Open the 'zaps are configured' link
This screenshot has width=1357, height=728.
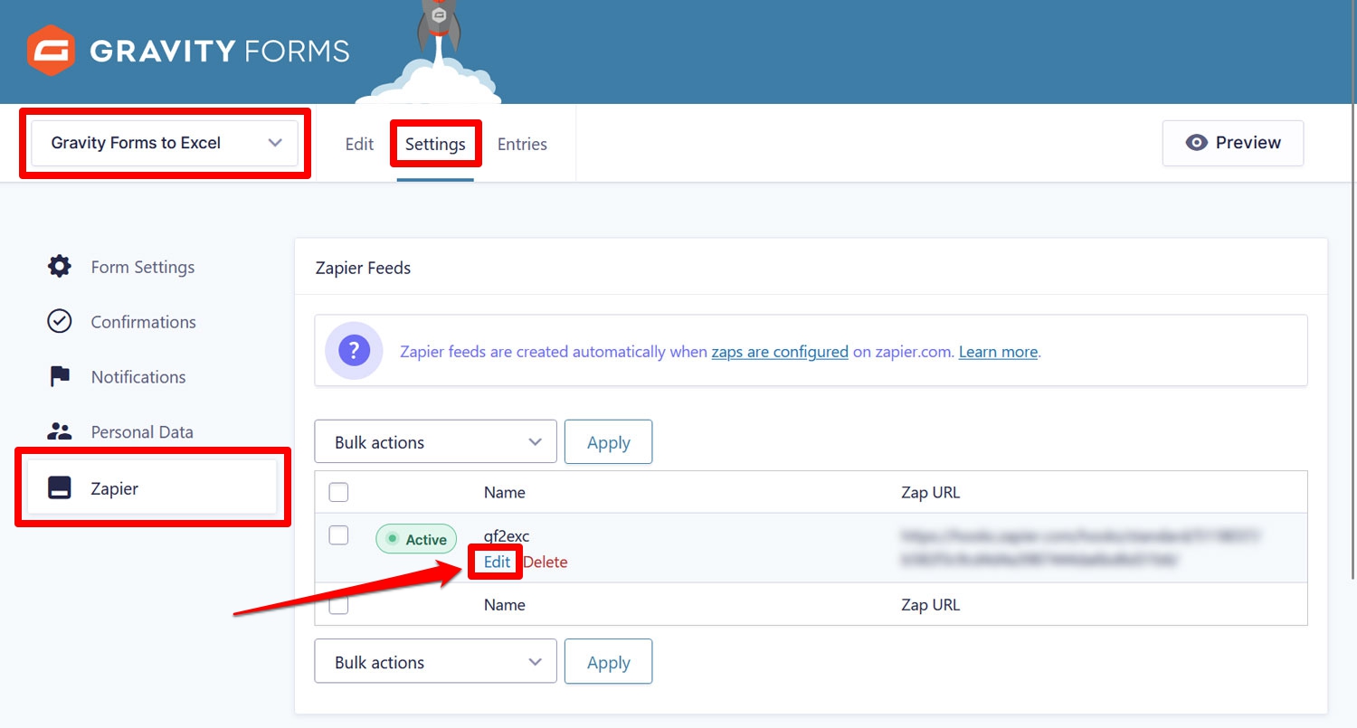[780, 352]
